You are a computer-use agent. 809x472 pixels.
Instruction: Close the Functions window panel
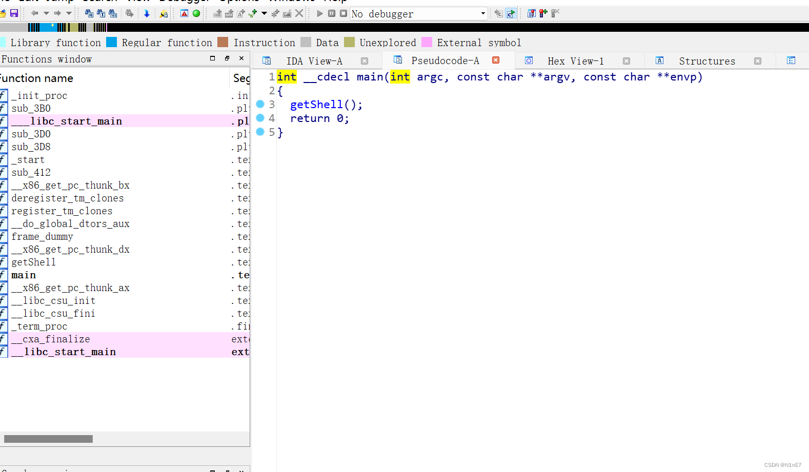[241, 58]
